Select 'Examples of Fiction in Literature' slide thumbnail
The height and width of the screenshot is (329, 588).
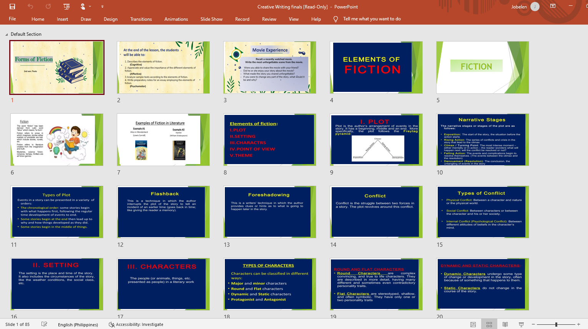click(x=163, y=140)
